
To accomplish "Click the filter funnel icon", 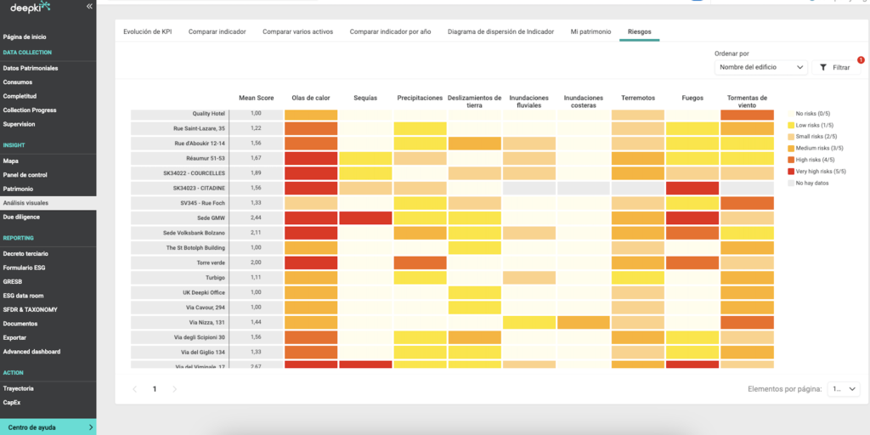I will point(822,67).
